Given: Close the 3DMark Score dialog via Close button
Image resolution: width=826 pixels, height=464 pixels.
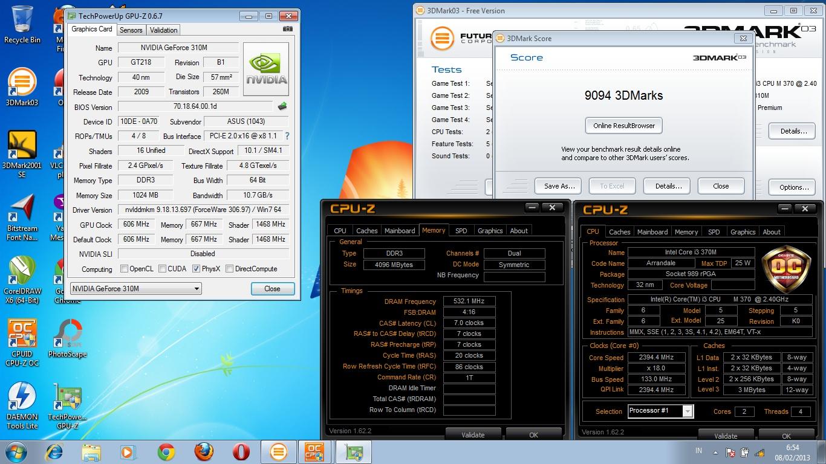Looking at the screenshot, I should [721, 186].
